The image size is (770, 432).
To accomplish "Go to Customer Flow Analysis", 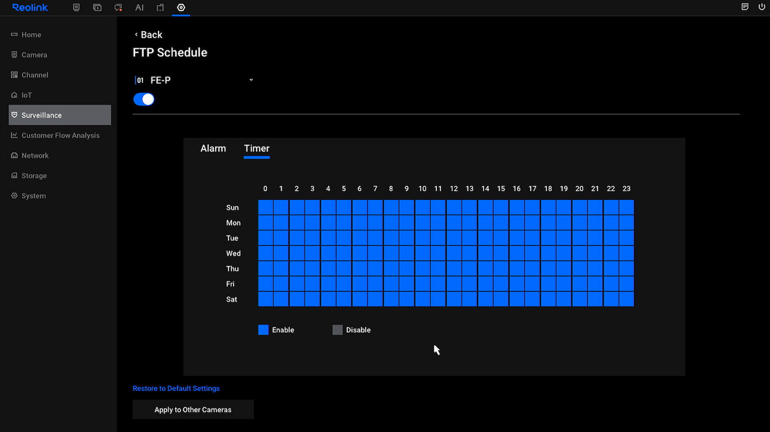I will click(60, 135).
